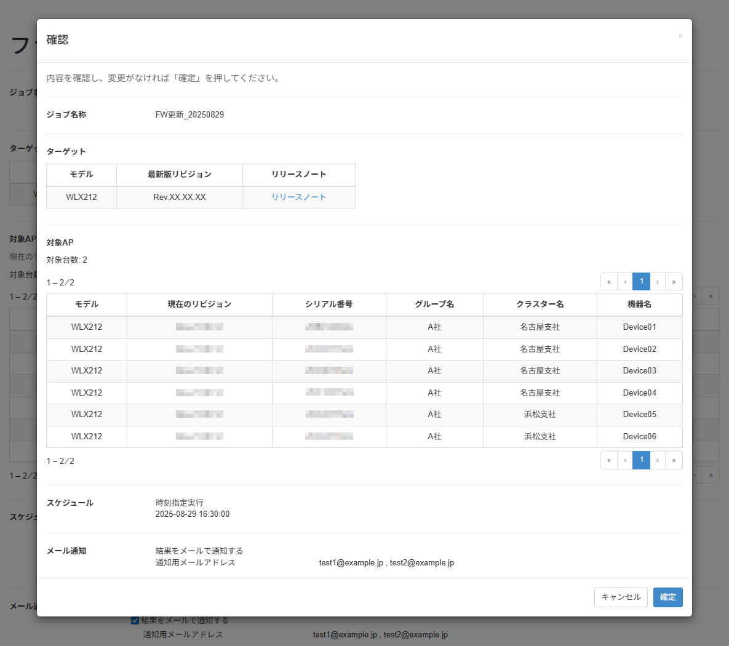729x646 pixels.
Task: Select page 1 in the top pagination
Action: tap(641, 281)
